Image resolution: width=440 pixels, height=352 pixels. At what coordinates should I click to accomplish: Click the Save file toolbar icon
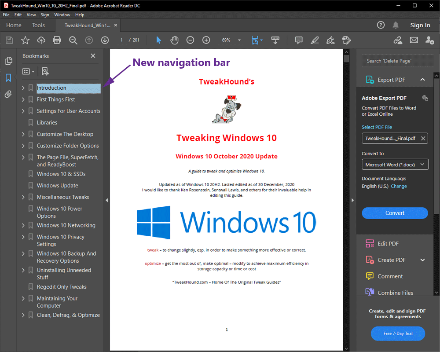point(9,40)
